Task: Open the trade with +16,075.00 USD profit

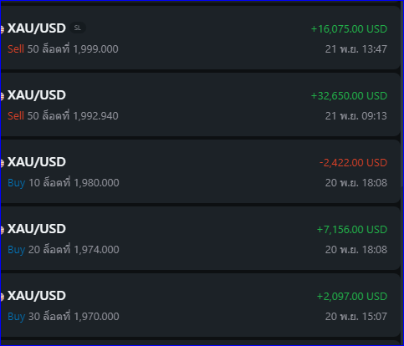Action: pos(200,38)
